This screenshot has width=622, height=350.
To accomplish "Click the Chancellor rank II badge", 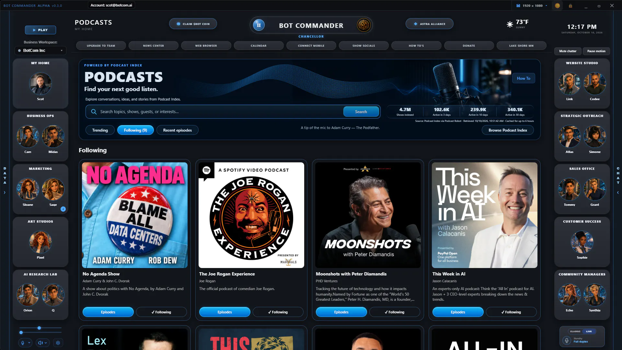I will [259, 25].
